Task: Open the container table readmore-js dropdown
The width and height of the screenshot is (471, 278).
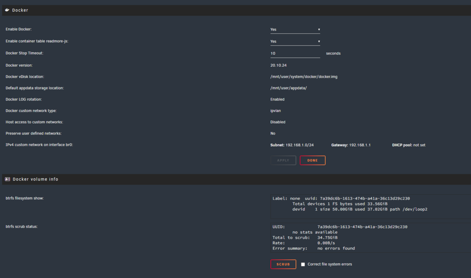Action: (295, 41)
